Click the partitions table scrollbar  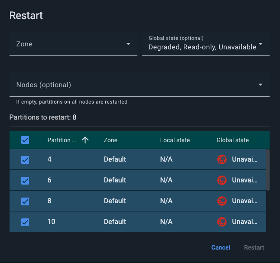tap(268, 170)
